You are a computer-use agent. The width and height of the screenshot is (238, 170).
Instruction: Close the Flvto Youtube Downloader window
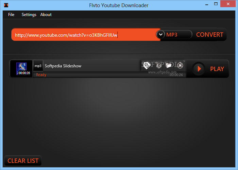click(x=228, y=4)
